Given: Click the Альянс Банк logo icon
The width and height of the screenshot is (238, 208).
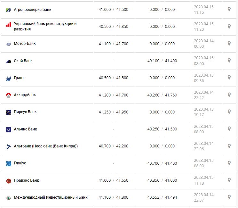Looking at the screenshot, I should coord(9,129).
